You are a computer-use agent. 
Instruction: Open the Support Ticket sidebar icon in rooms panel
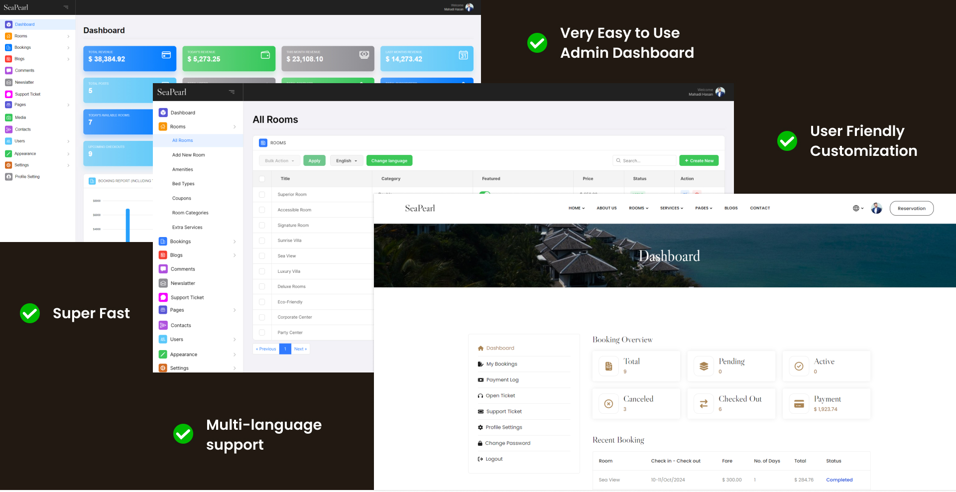pyautogui.click(x=163, y=297)
